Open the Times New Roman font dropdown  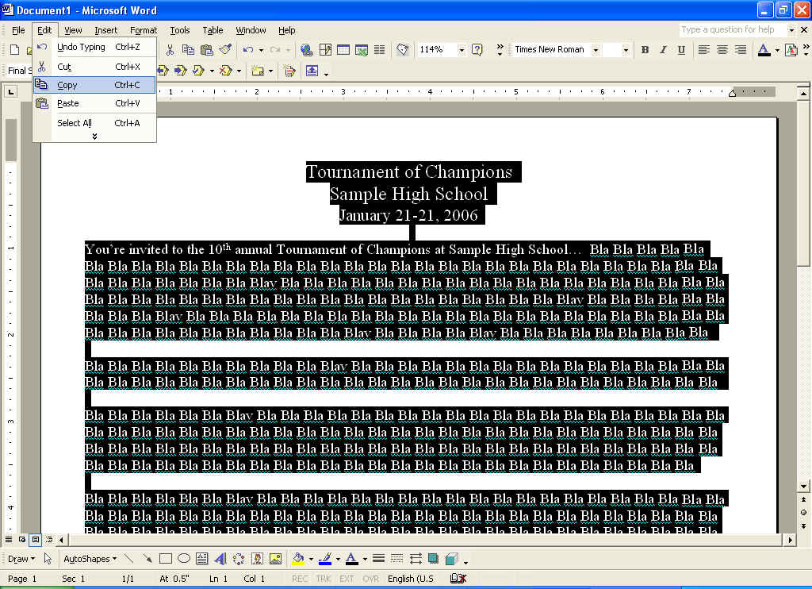pos(626,50)
